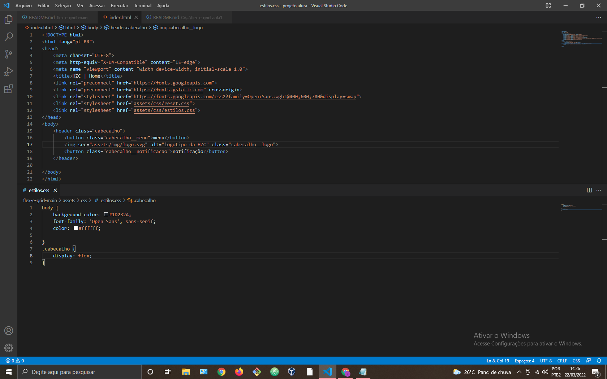Image resolution: width=607 pixels, height=379 pixels.
Task: Open the Editar menu
Action: coord(43,5)
